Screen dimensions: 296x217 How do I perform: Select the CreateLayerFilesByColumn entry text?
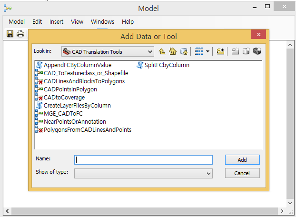(x=77, y=106)
